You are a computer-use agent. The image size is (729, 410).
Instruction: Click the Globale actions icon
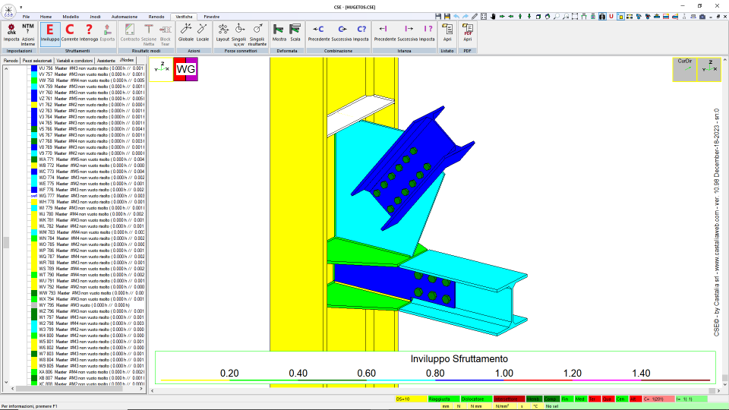186,33
